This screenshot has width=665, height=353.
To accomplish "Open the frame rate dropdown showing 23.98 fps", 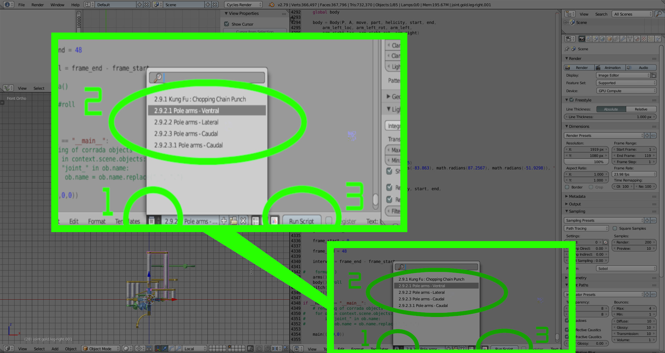I will (634, 174).
